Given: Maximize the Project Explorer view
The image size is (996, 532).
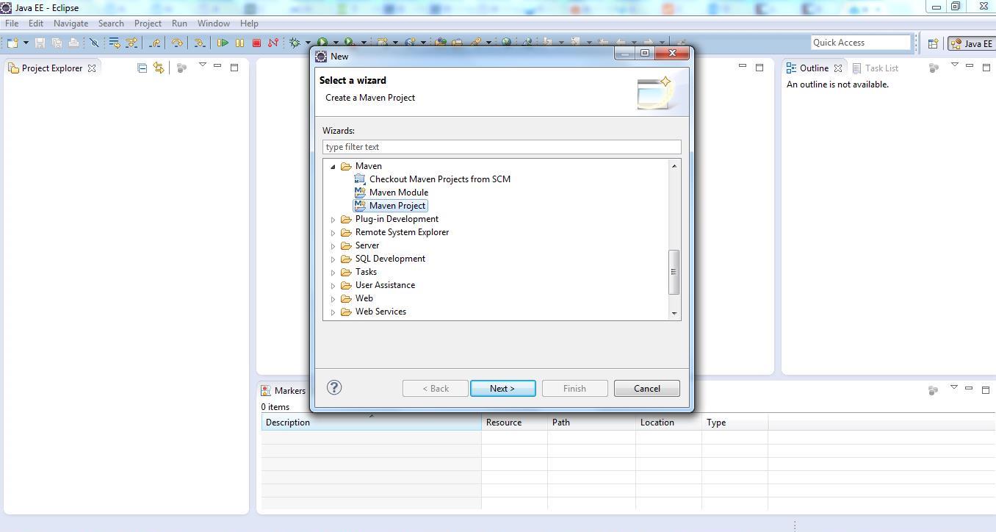Looking at the screenshot, I should [x=234, y=68].
